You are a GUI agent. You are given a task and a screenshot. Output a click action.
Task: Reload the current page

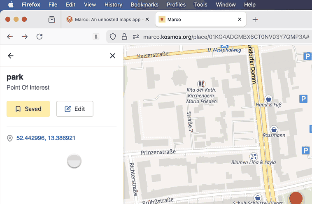coord(40,37)
